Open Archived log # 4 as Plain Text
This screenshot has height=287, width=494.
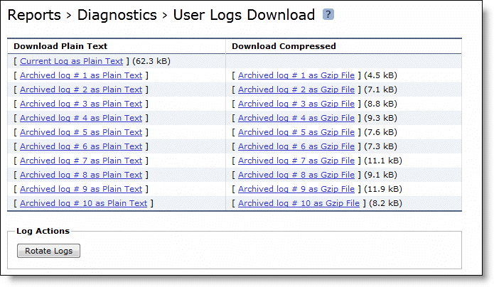pyautogui.click(x=81, y=118)
